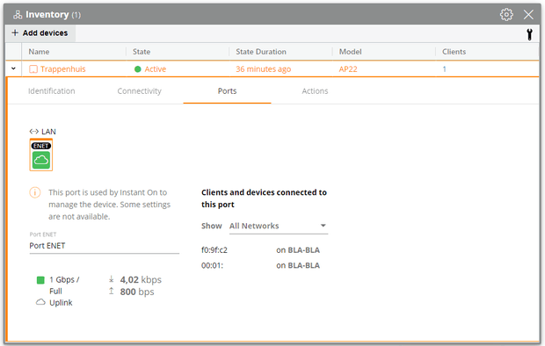The width and height of the screenshot is (545, 346).
Task: Click the LAN bidirectional arrows icon
Action: click(x=33, y=132)
